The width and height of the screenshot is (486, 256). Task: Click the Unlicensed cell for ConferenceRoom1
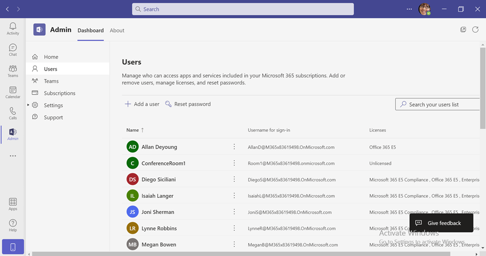380,163
